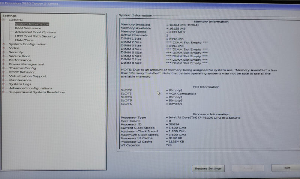Select the Advanced configurations label

pos(31,88)
